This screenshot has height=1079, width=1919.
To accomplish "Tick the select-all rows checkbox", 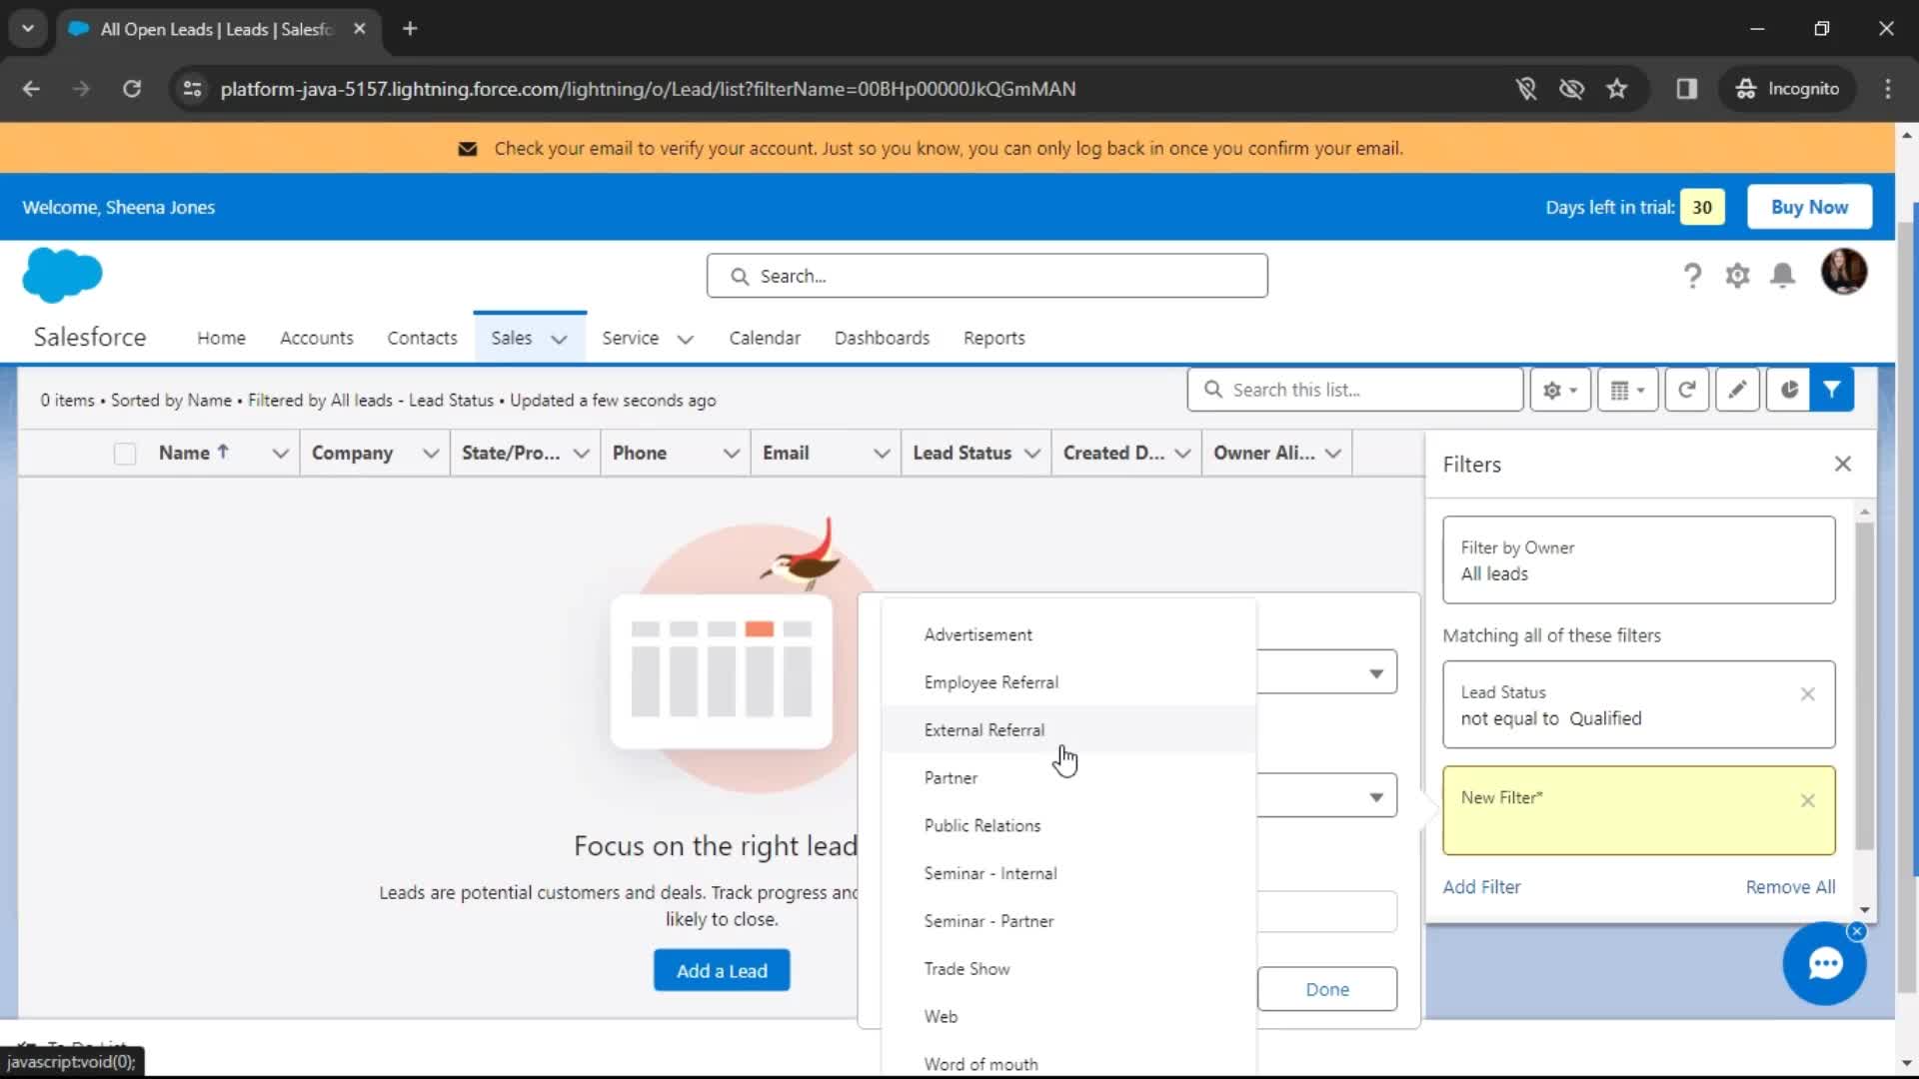I will [125, 454].
